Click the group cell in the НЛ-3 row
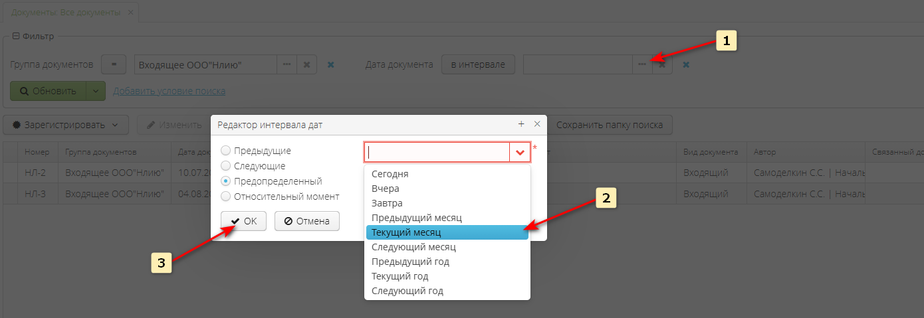The image size is (924, 318). [114, 193]
